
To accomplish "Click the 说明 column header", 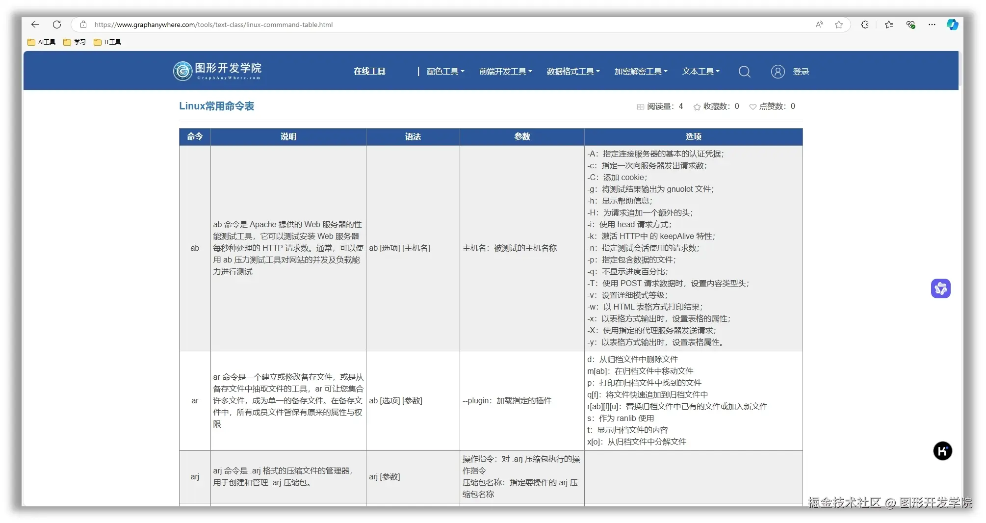I will point(288,137).
